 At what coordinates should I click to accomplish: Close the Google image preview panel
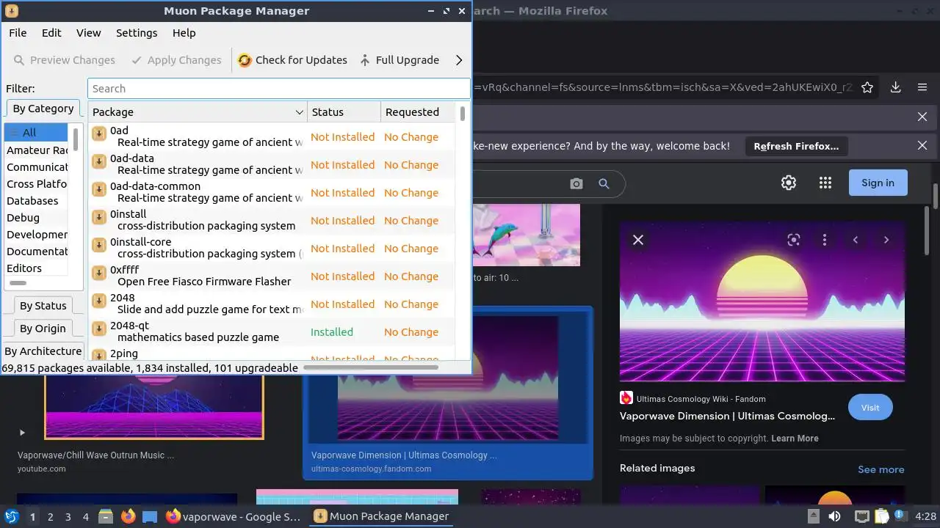click(638, 240)
